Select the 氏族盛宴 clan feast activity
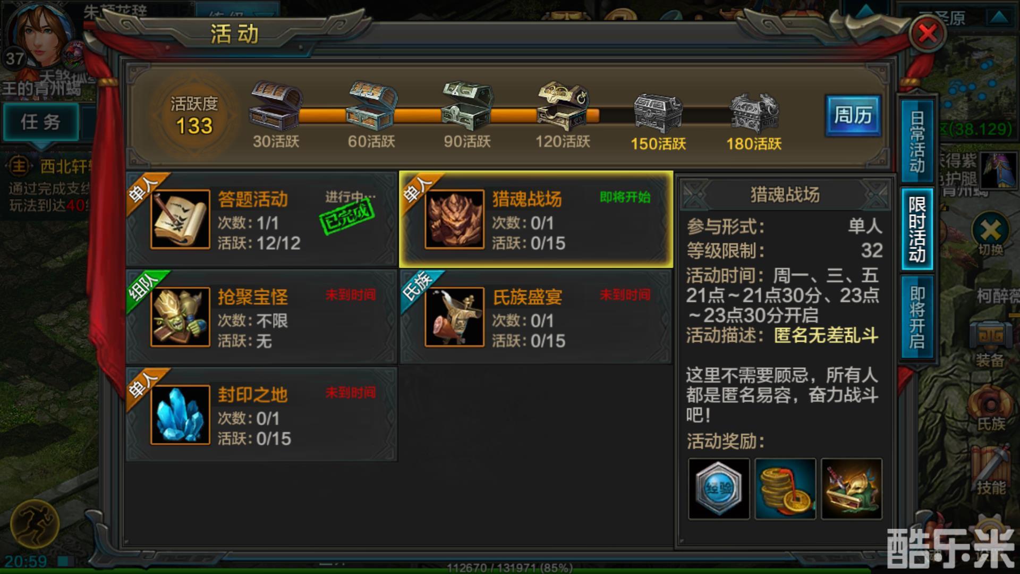 [x=536, y=317]
